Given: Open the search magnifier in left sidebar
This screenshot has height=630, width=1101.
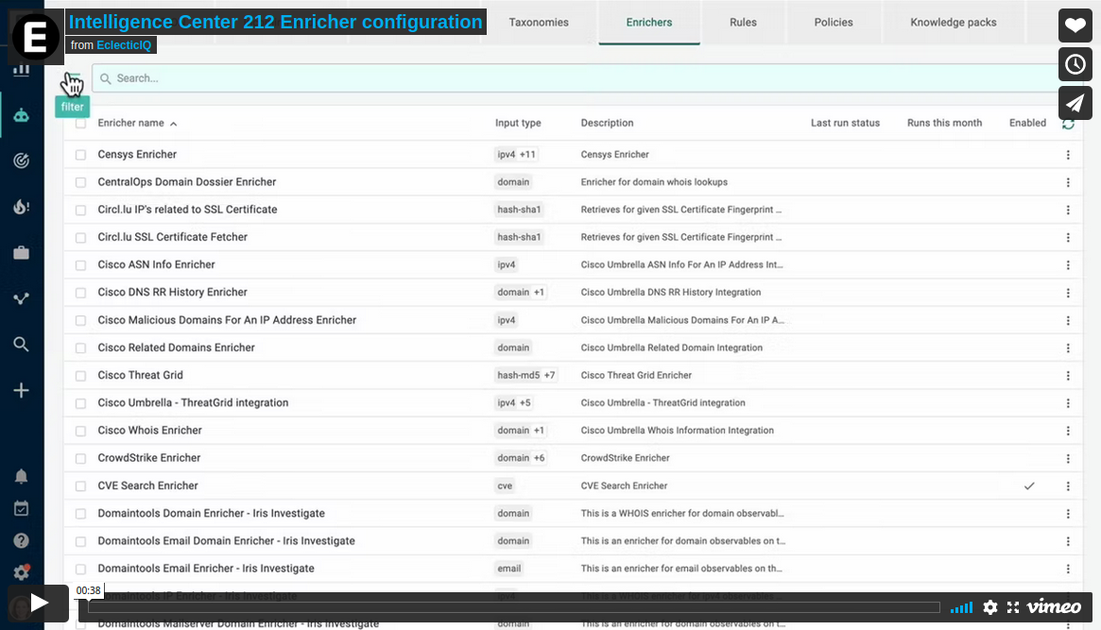Looking at the screenshot, I should [21, 344].
